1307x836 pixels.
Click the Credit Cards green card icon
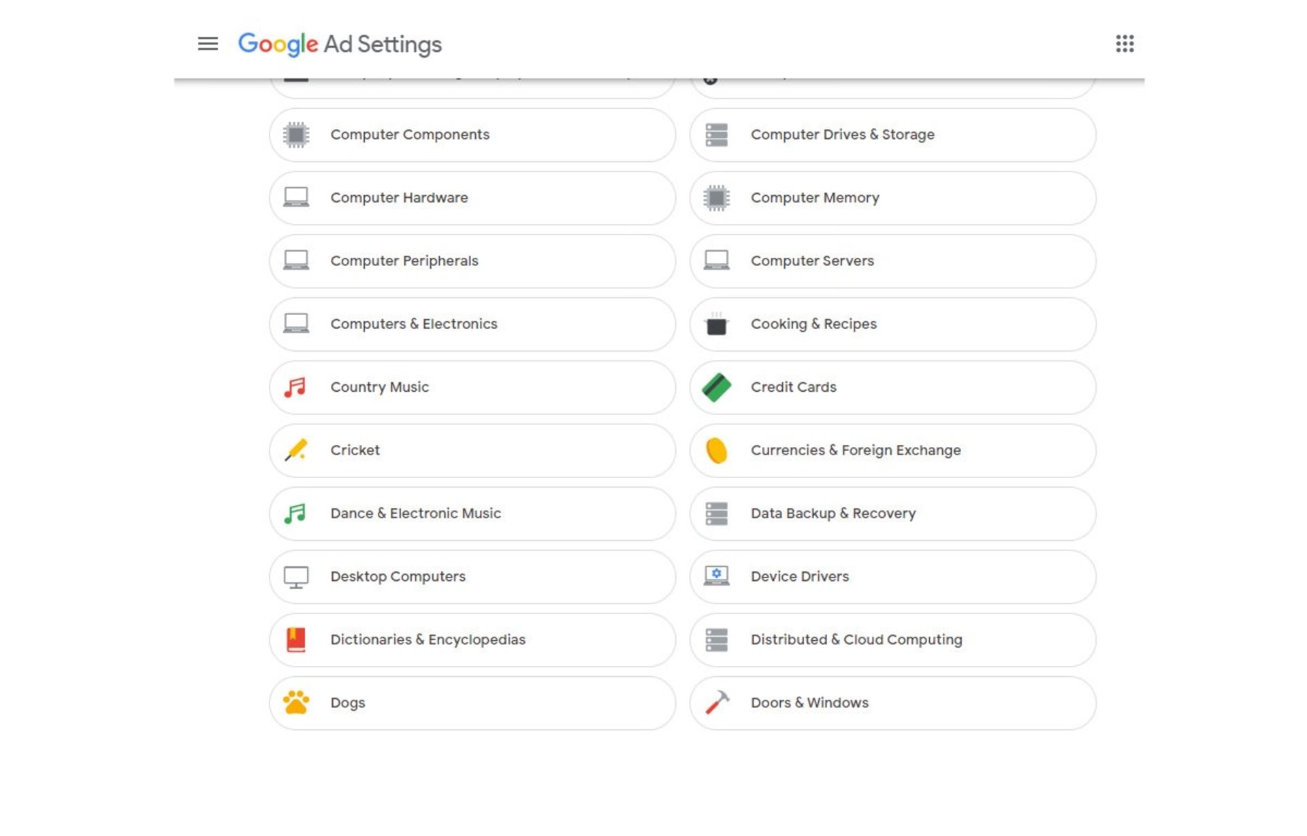coord(716,387)
